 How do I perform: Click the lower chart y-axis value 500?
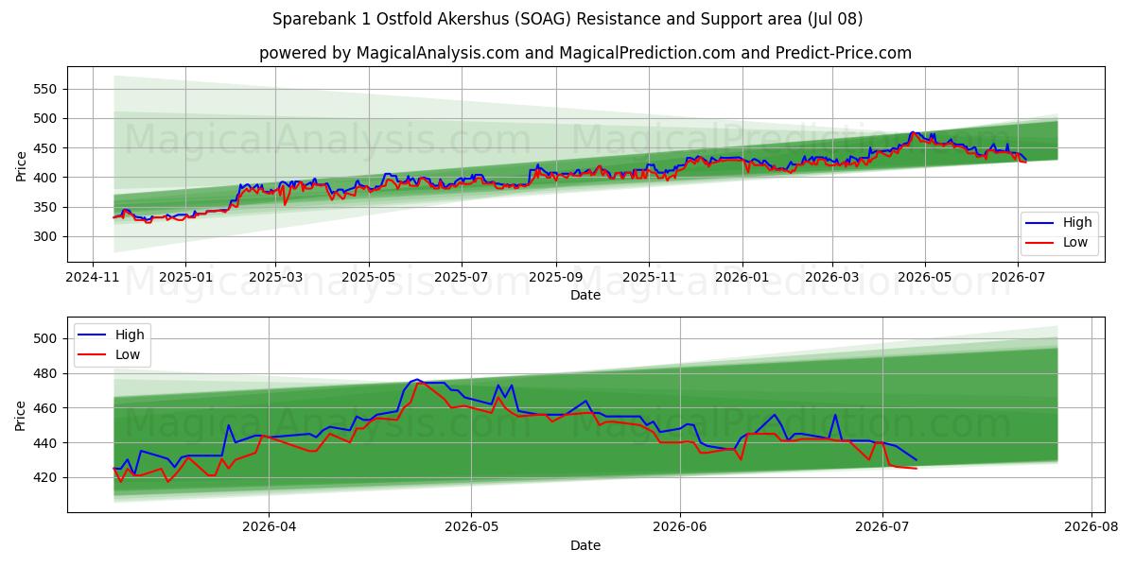[47, 338]
